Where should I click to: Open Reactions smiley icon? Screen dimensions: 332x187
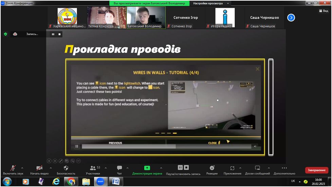pyautogui.click(x=212, y=168)
